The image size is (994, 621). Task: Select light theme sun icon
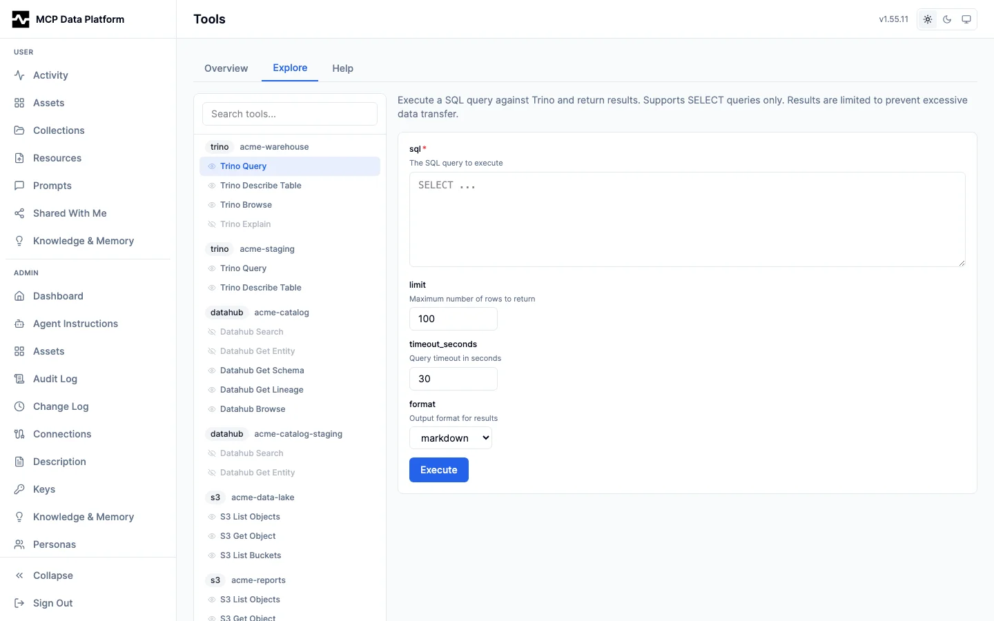(x=928, y=19)
